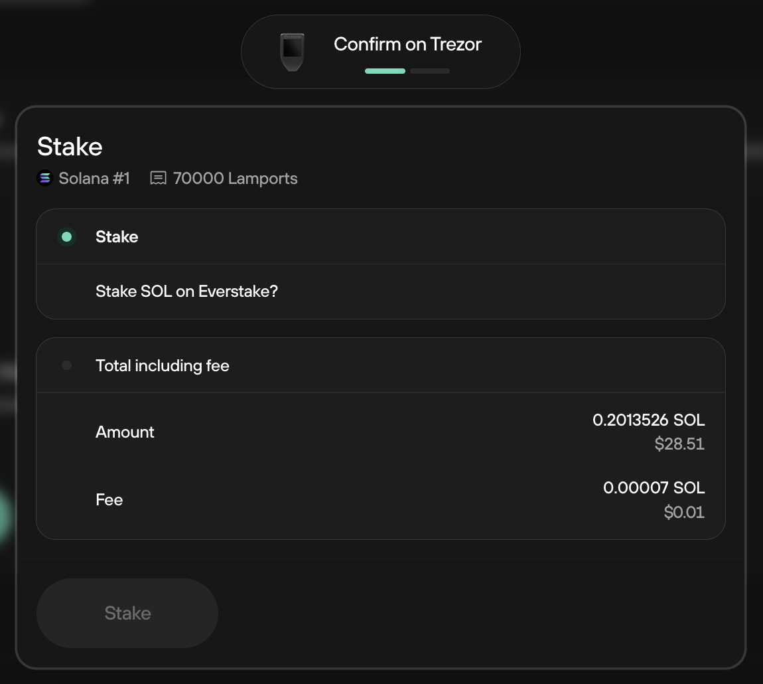This screenshot has height=684, width=763.
Task: Click the fee receipt icon beside Lamports
Action: [x=158, y=178]
